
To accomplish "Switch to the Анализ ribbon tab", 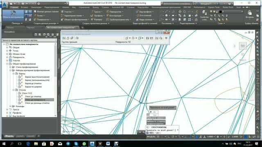I will [x=65, y=7].
